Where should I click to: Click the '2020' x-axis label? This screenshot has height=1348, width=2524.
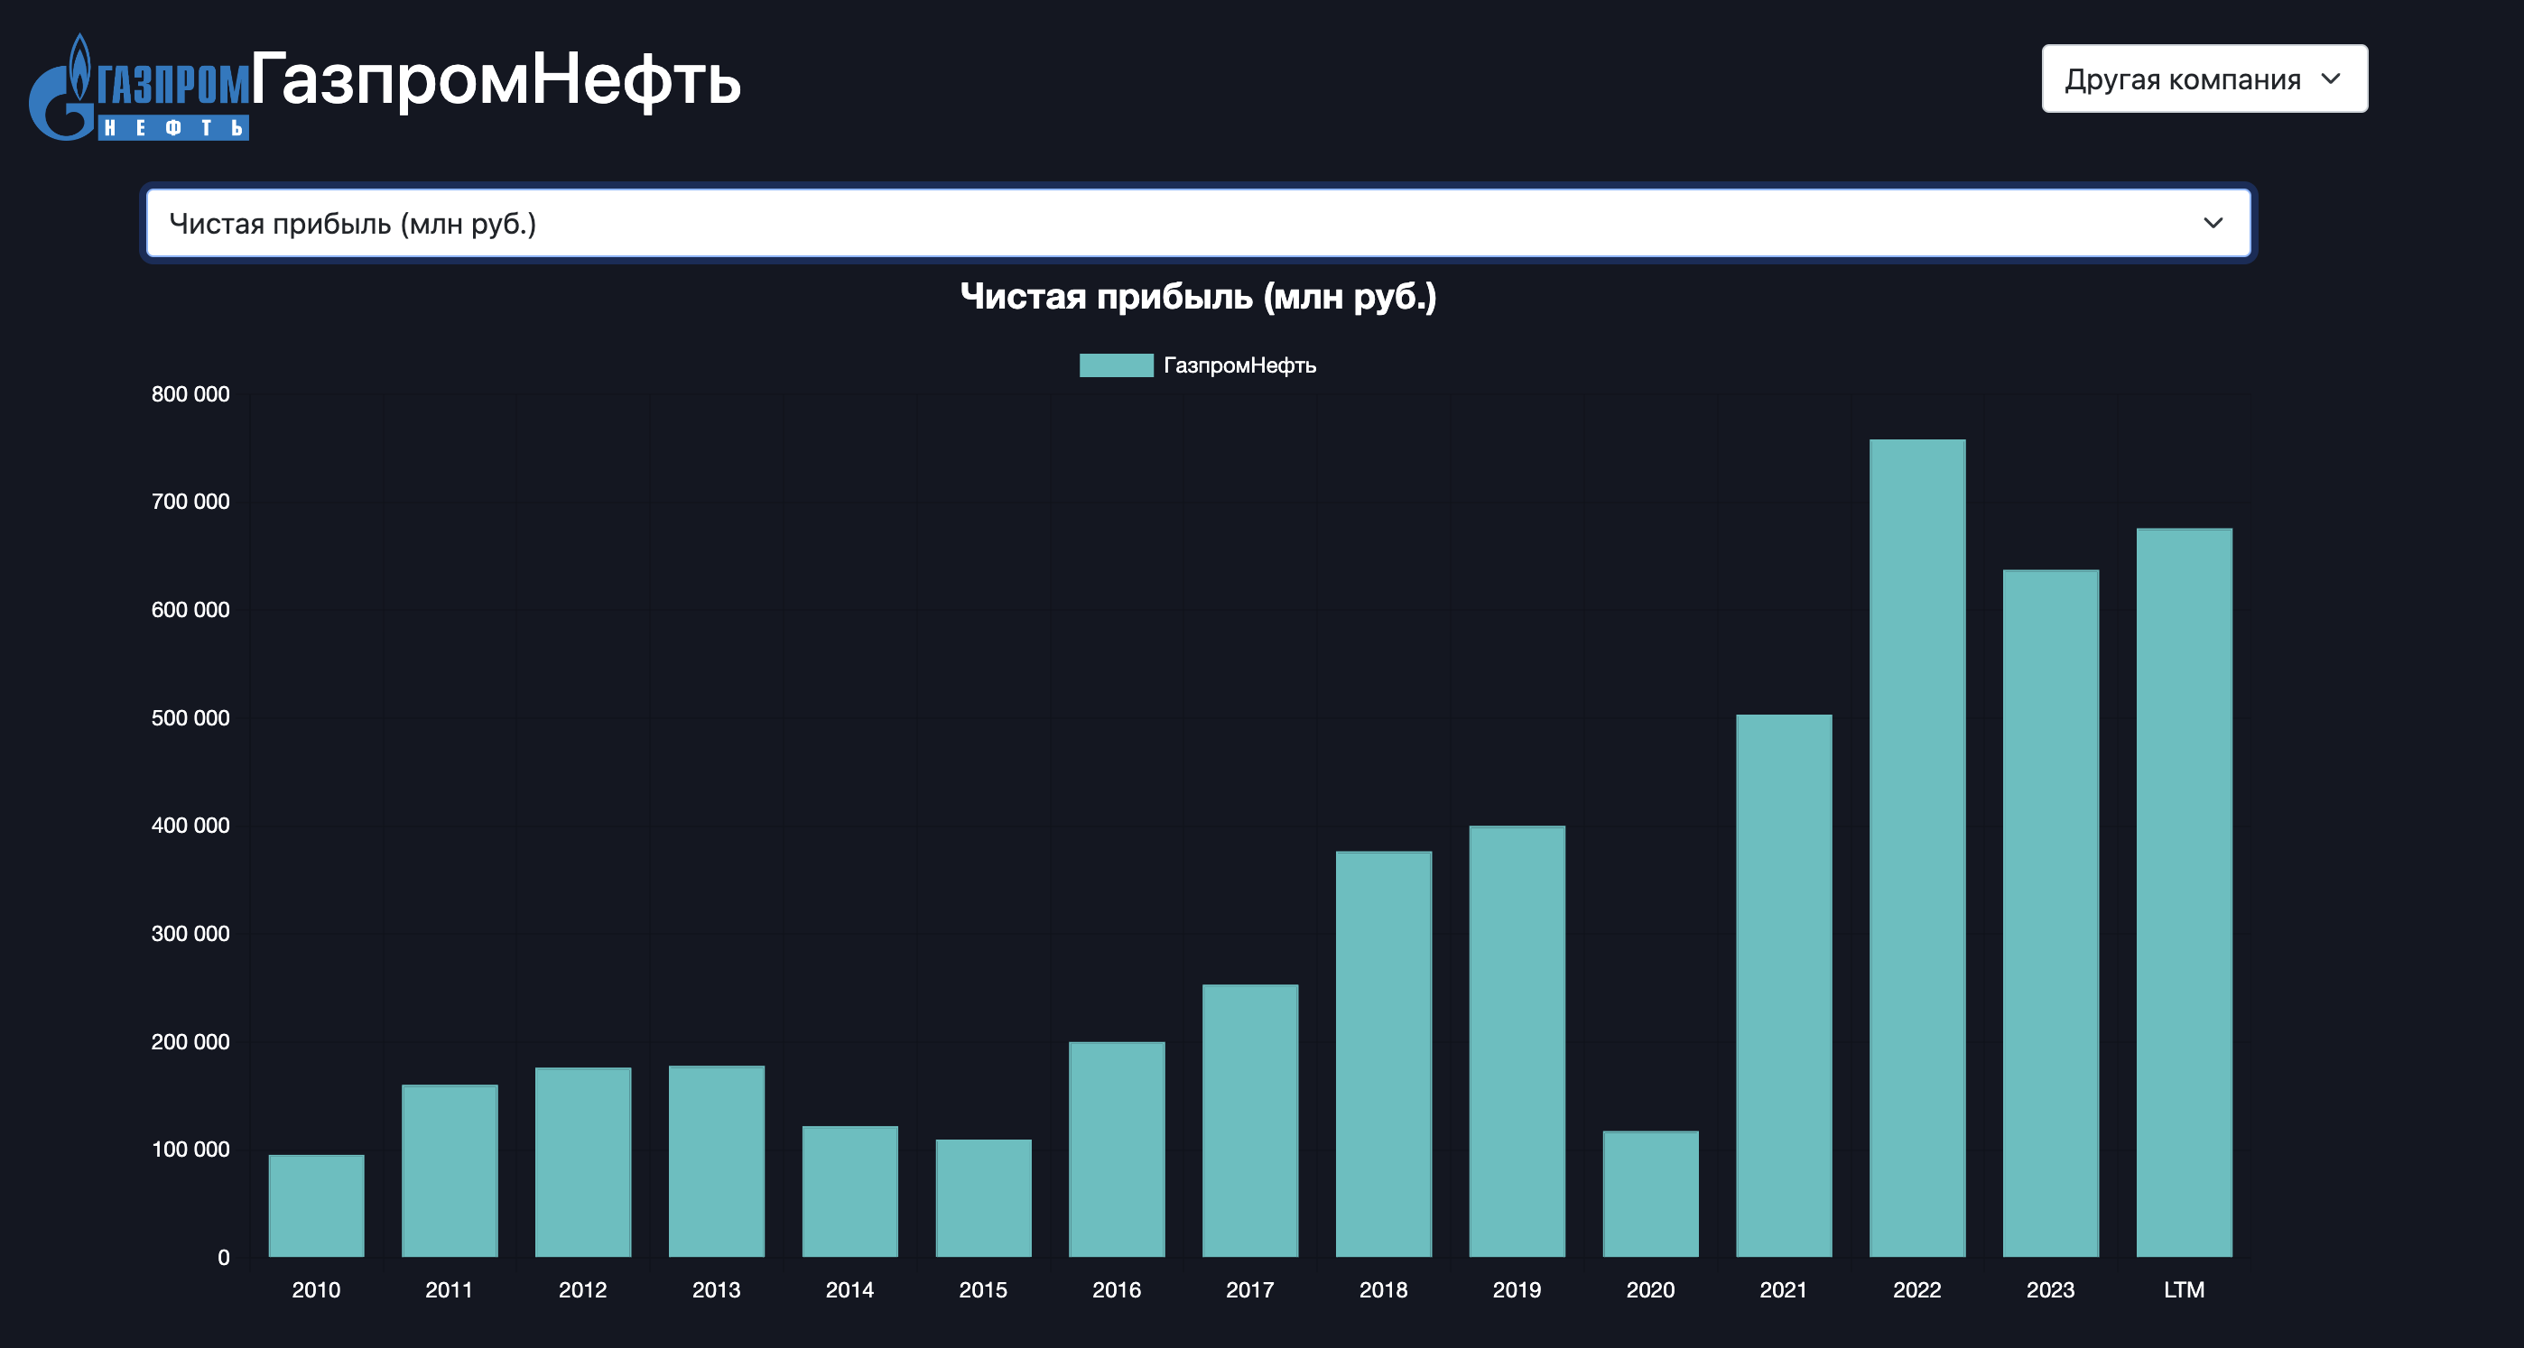click(x=1651, y=1289)
